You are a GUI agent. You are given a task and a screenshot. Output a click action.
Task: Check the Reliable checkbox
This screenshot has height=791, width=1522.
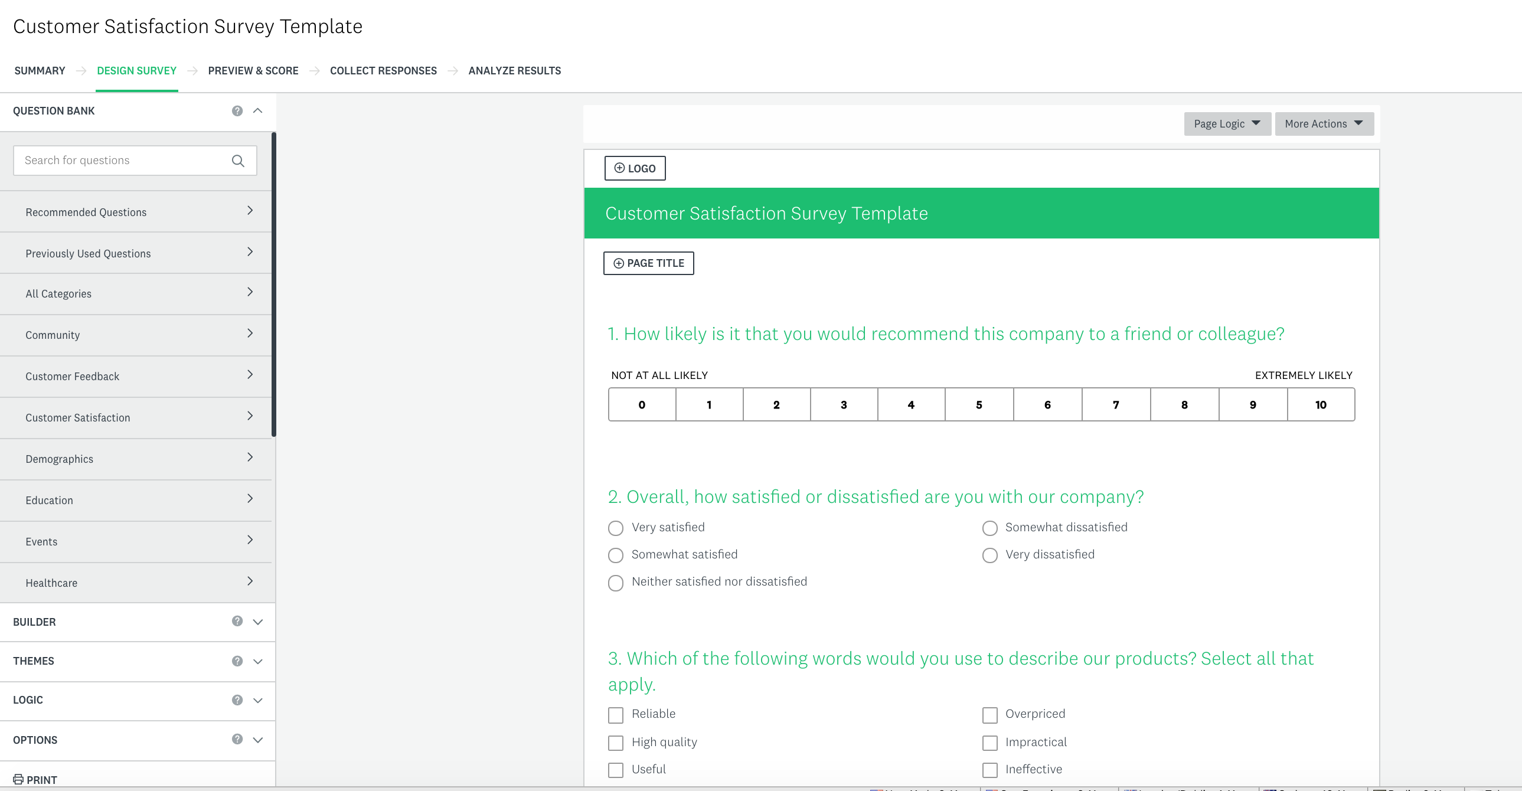pos(616,715)
